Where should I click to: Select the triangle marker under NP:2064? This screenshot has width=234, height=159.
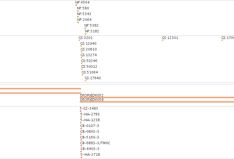78,22
